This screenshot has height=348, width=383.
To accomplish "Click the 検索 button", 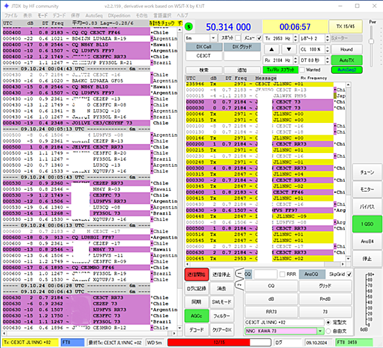I will point(204,70).
